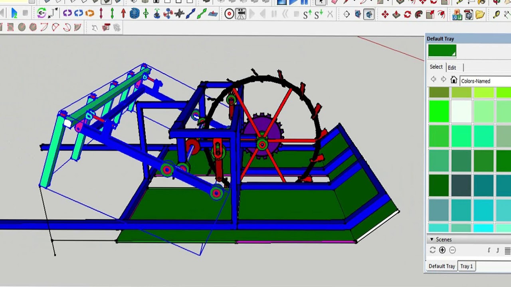511x287 pixels.
Task: Click the blue house icon beside the white diamond
Action: pos(358,15)
